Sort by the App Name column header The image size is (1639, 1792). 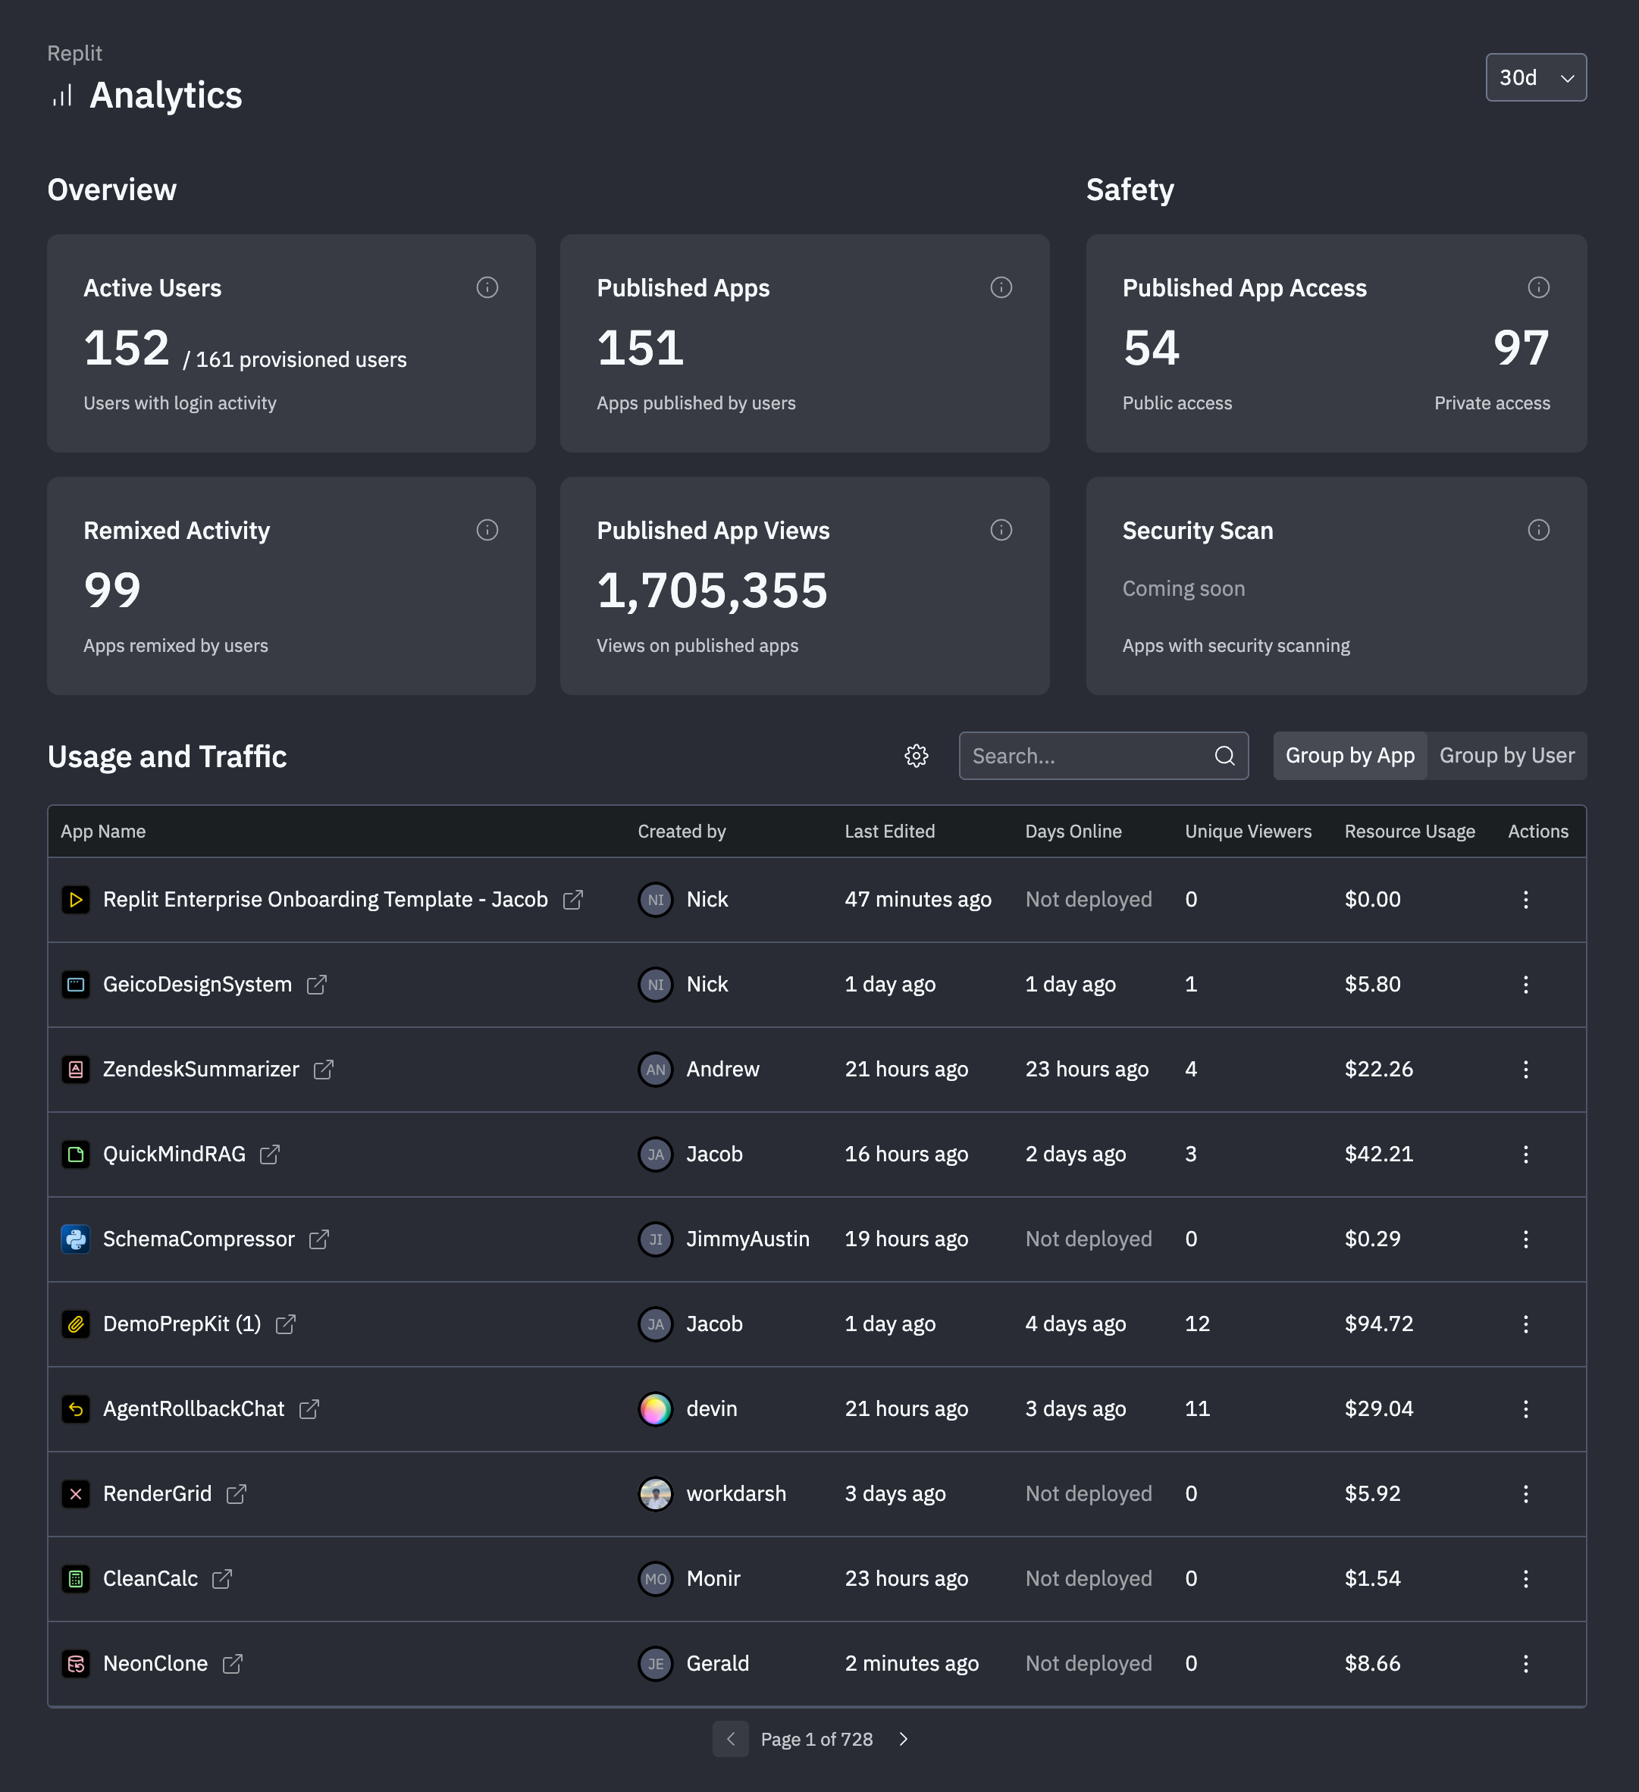point(103,831)
